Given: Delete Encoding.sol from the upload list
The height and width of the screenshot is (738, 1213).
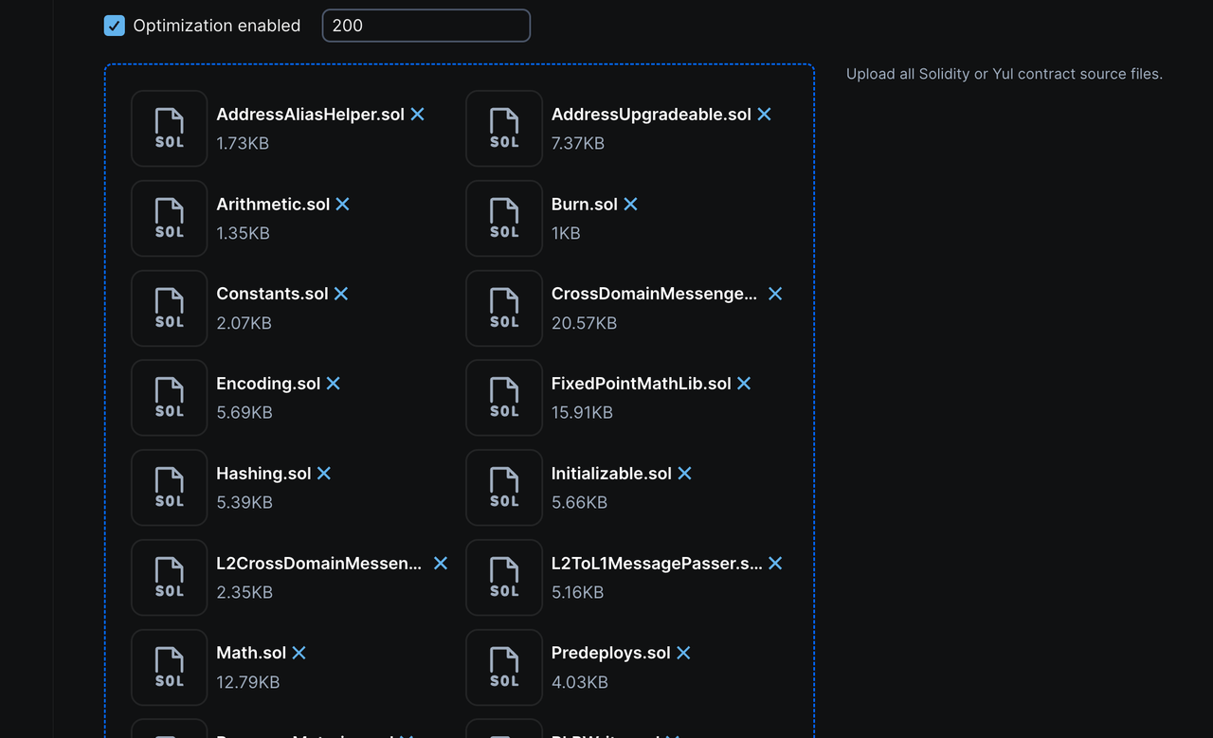Looking at the screenshot, I should (x=333, y=384).
